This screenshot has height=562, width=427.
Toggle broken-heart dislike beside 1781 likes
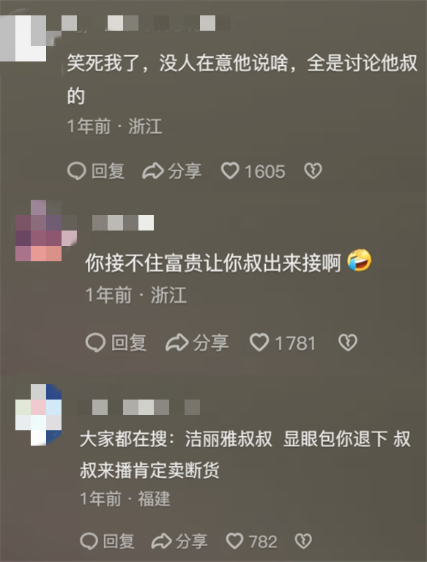[348, 342]
